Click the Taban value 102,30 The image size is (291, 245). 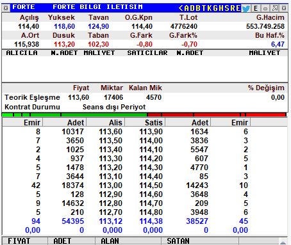tap(98, 44)
